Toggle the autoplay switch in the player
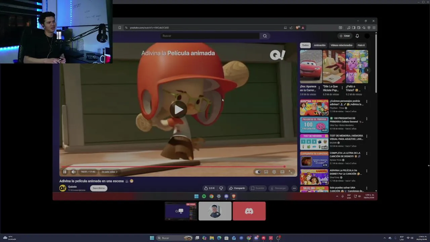The width and height of the screenshot is (430, 242). 258,172
